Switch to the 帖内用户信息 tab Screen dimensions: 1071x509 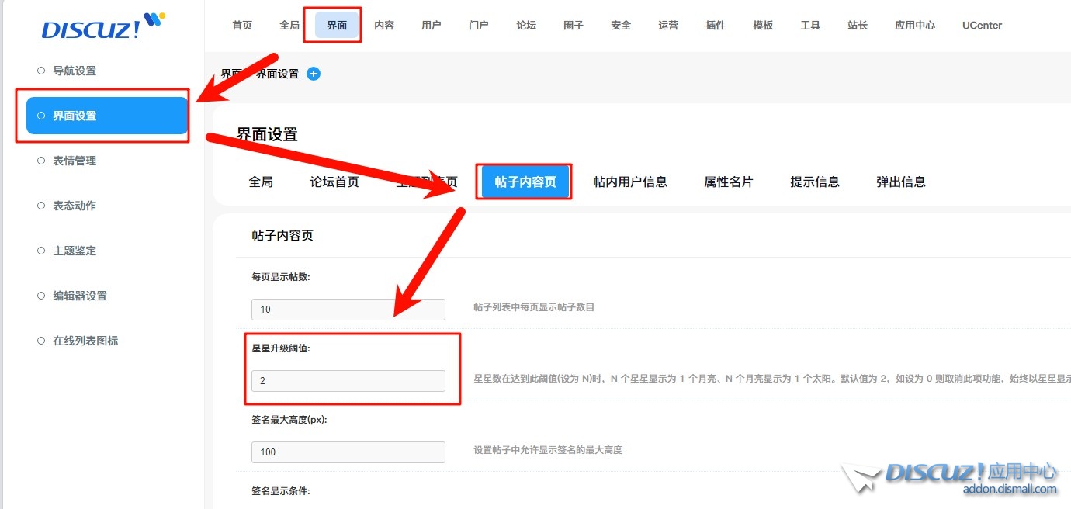[x=630, y=182]
